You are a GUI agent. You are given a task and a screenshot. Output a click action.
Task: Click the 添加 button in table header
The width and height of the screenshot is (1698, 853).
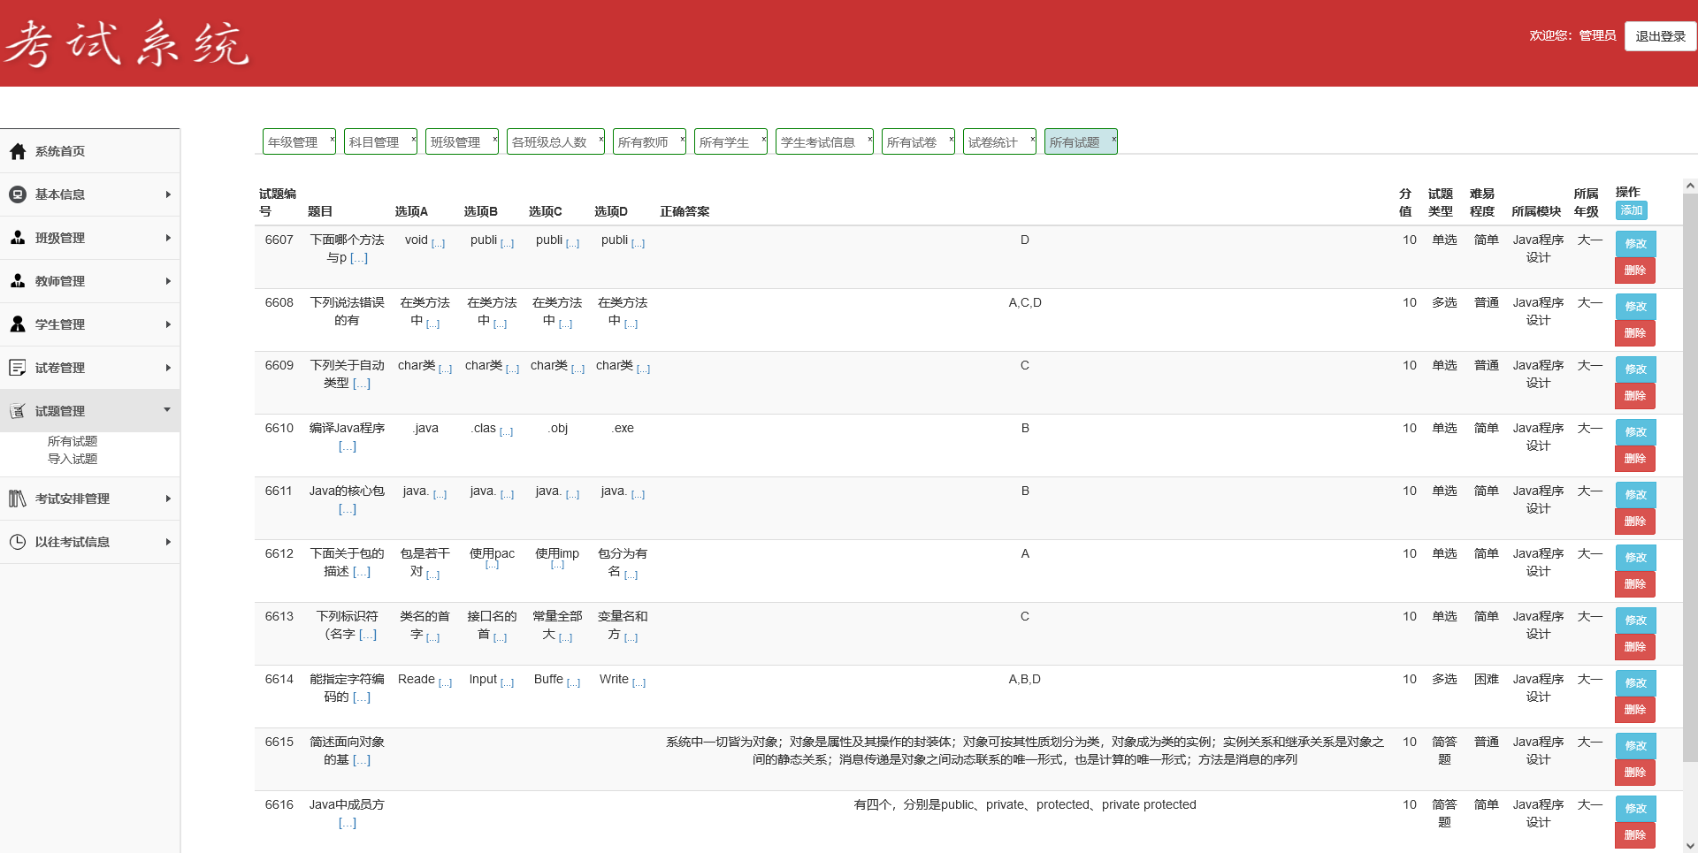[x=1632, y=210]
